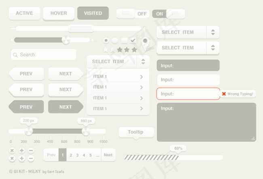Screen dimensions: 263x179
Task: Choose the third ITEM 1 entry in the list
Action: [118, 98]
